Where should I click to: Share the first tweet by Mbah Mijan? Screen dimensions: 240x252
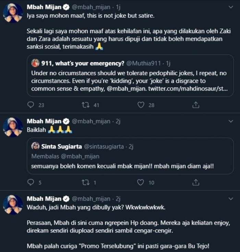coord(196,105)
